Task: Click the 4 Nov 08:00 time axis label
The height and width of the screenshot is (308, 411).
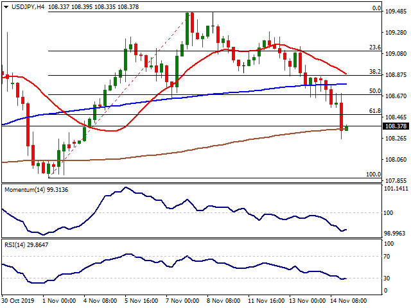Action: pyautogui.click(x=100, y=301)
